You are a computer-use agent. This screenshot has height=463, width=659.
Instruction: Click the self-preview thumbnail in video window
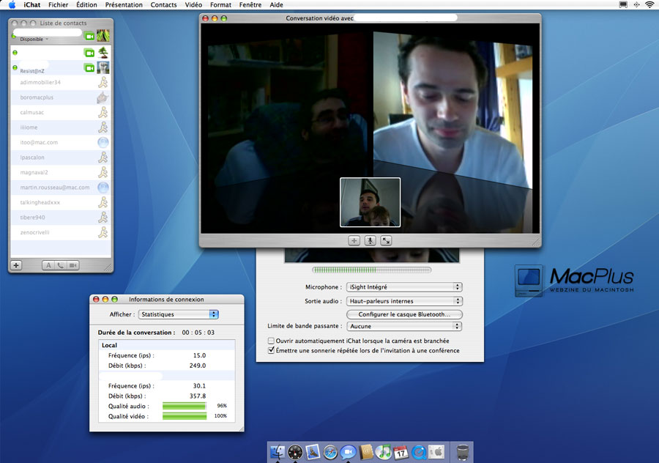click(370, 202)
